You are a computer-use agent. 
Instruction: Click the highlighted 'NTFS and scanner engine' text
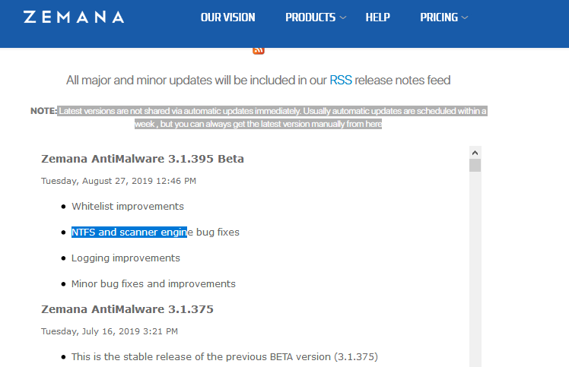click(x=129, y=232)
